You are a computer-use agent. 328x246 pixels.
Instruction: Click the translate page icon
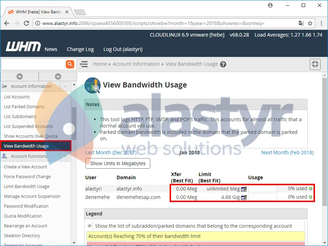click(301, 23)
